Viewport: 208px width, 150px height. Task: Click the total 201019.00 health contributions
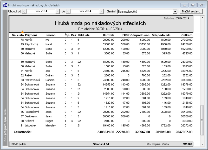[163, 132]
